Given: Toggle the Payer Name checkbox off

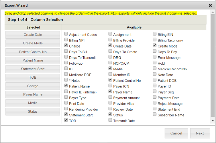Looking at the screenshot, I should tap(110, 92).
